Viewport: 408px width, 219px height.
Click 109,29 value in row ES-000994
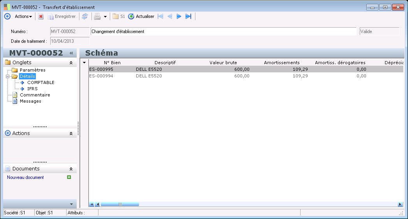pos(300,76)
